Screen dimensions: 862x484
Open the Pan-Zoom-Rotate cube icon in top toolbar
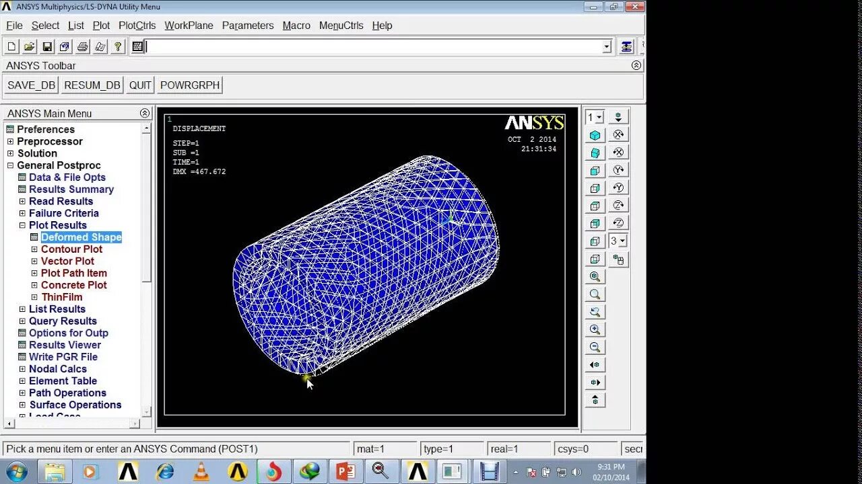click(65, 46)
